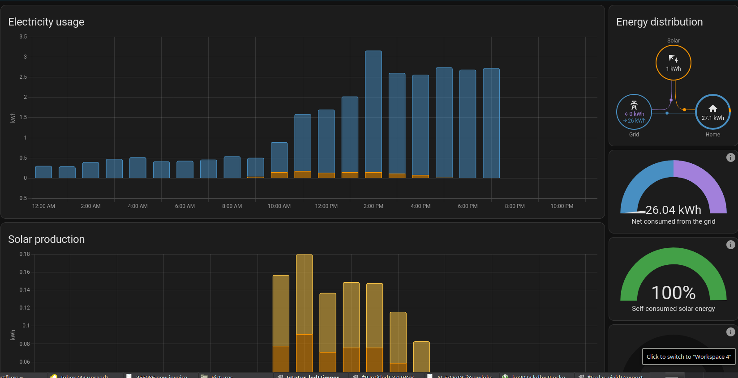738x378 pixels.
Task: Click info icon on the card below Self-consumed solar
Action: [730, 332]
